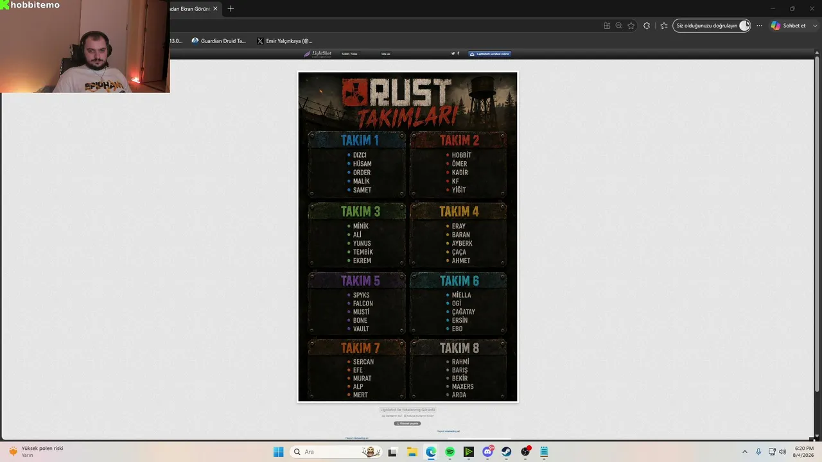
Task: Click the microphone icon in system tray
Action: coord(758,452)
